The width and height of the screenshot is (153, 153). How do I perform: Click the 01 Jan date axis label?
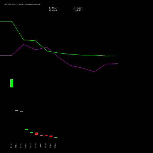click(x=55, y=146)
